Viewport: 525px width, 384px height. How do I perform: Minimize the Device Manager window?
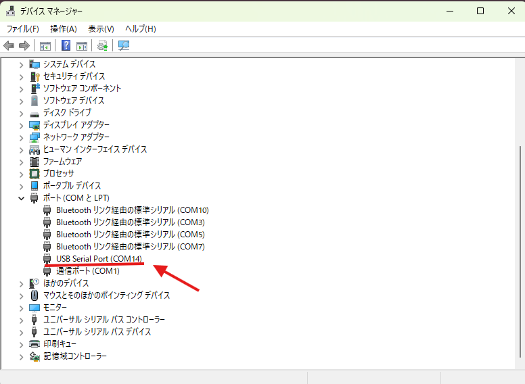[450, 11]
